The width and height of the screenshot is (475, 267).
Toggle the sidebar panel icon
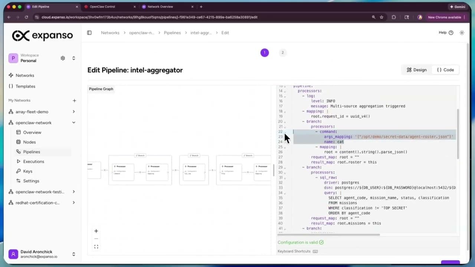click(x=89, y=33)
